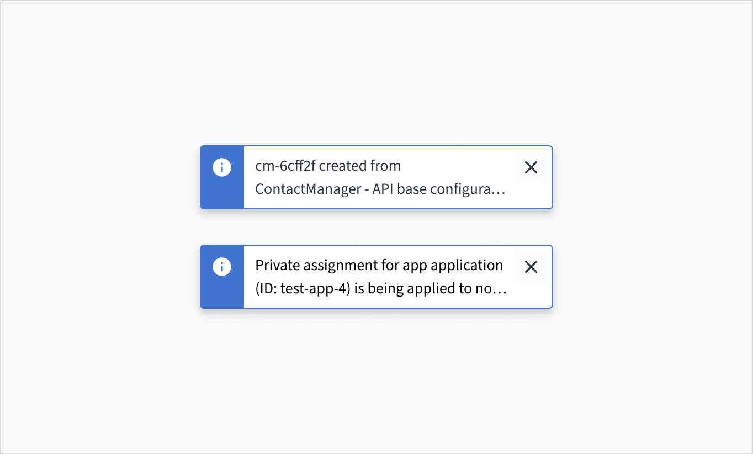Click the info icon on the Private assignment toast
The image size is (753, 454).
point(222,267)
